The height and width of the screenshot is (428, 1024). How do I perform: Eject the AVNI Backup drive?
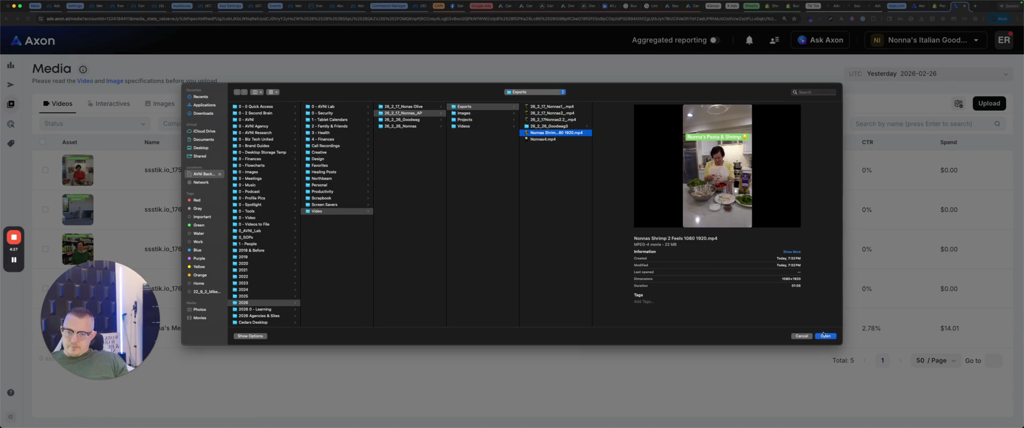click(x=219, y=174)
